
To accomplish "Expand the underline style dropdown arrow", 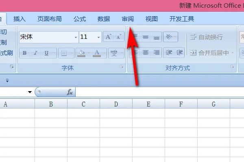I will pos(54,53).
